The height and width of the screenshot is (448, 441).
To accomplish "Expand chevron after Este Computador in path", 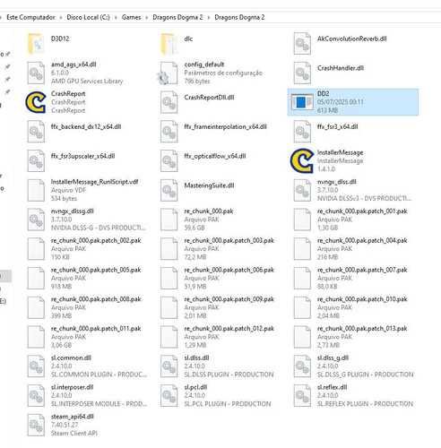I will pyautogui.click(x=61, y=18).
